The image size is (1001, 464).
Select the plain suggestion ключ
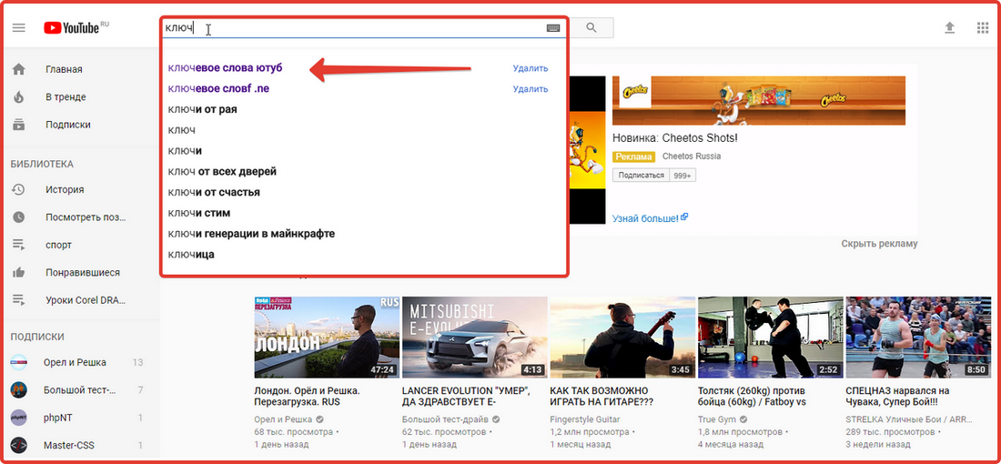[181, 130]
